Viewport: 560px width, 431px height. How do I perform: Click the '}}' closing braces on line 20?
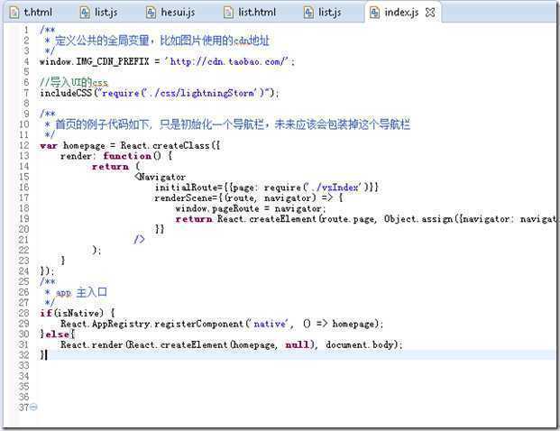pos(160,229)
